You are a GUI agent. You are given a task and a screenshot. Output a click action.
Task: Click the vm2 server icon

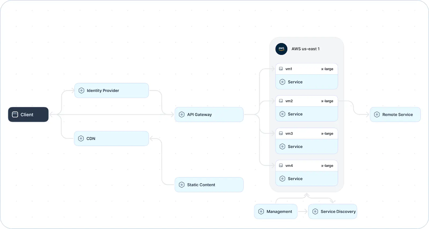pyautogui.click(x=281, y=101)
